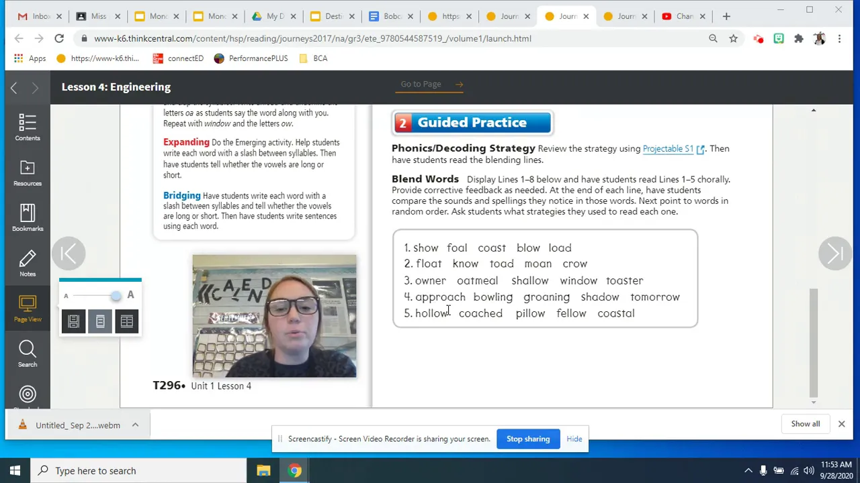
Task: Click the Chrome icon in the taskbar
Action: pos(295,470)
